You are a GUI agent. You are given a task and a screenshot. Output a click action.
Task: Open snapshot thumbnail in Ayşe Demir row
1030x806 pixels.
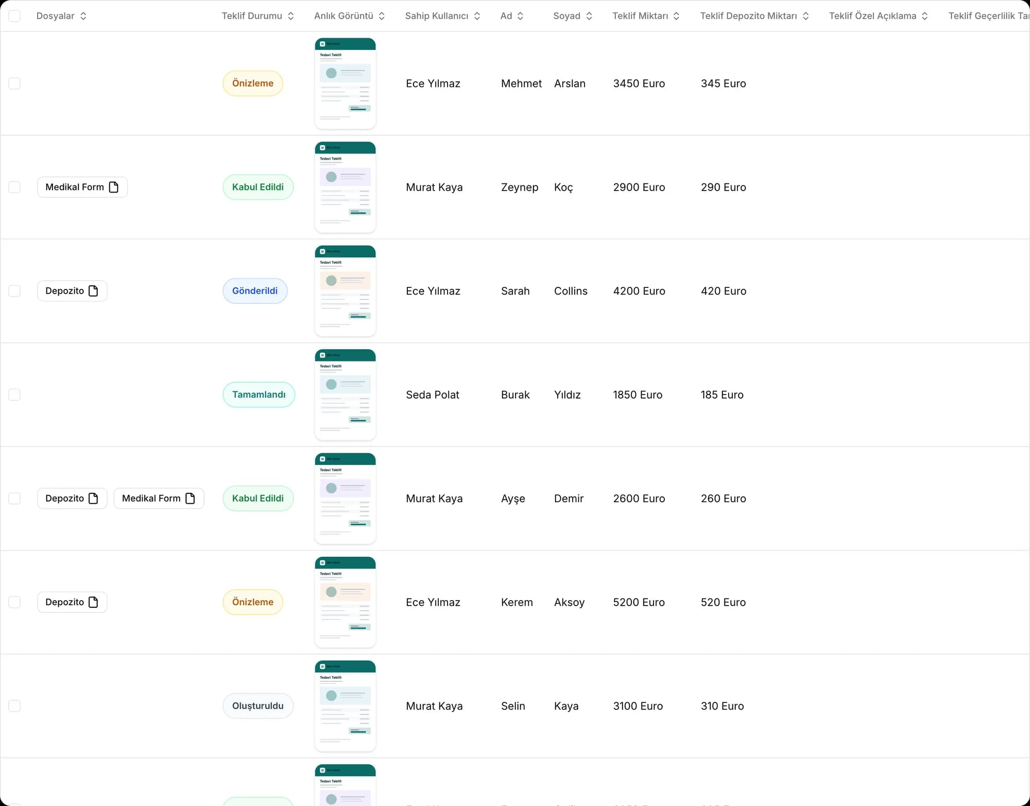pyautogui.click(x=345, y=499)
